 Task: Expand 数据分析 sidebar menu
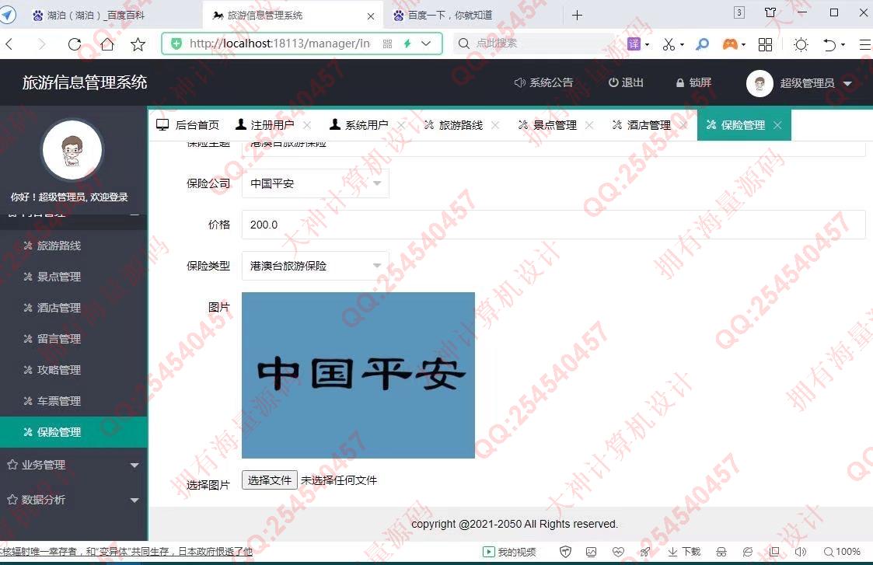click(74, 500)
